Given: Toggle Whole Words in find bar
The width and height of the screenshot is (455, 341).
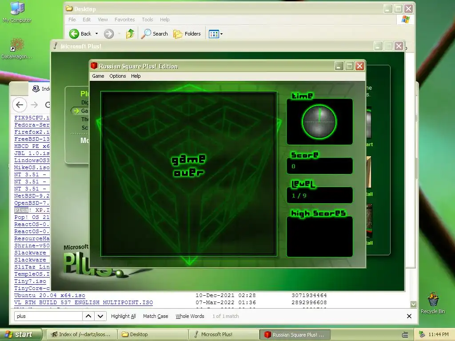Looking at the screenshot, I should tap(190, 316).
